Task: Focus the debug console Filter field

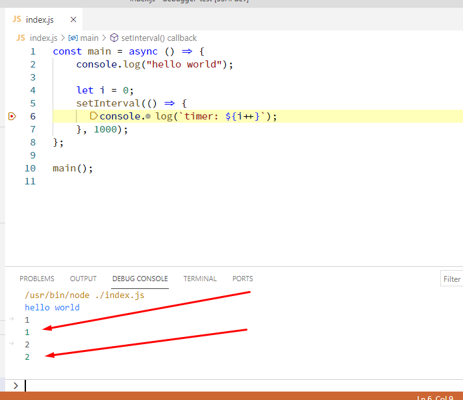Action: pyautogui.click(x=451, y=279)
